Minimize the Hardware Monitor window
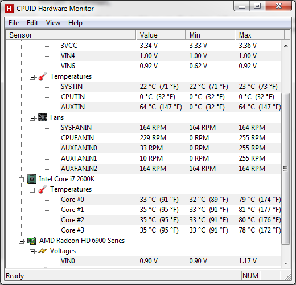This screenshot has width=296, height=285. (x=242, y=7)
